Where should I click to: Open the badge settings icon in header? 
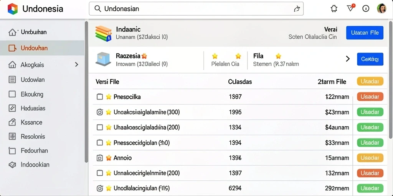click(334, 9)
